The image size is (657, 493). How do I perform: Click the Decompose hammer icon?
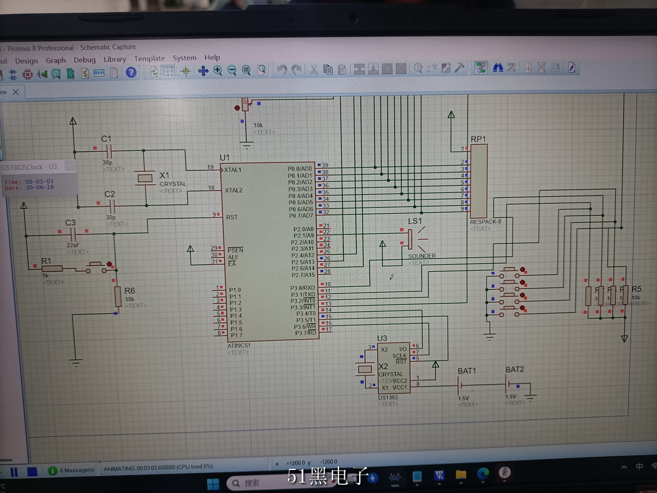[459, 67]
